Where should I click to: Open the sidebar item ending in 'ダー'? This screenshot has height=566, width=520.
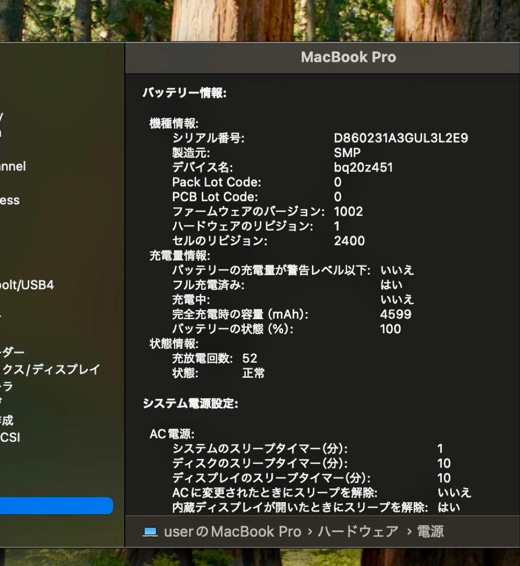(x=12, y=352)
